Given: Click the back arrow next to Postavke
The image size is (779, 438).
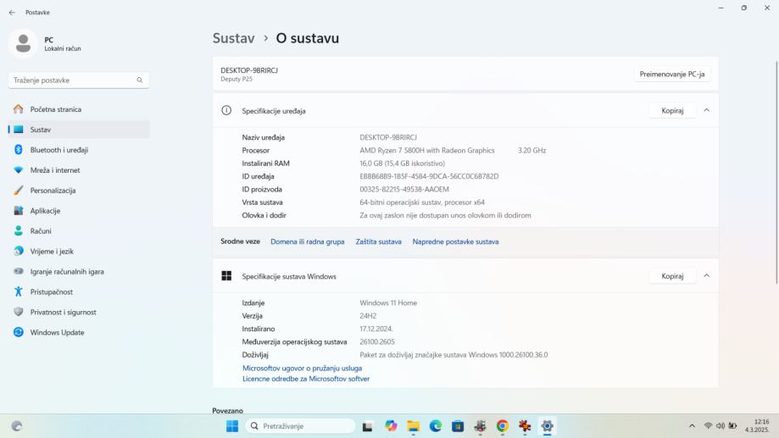Looking at the screenshot, I should point(12,13).
